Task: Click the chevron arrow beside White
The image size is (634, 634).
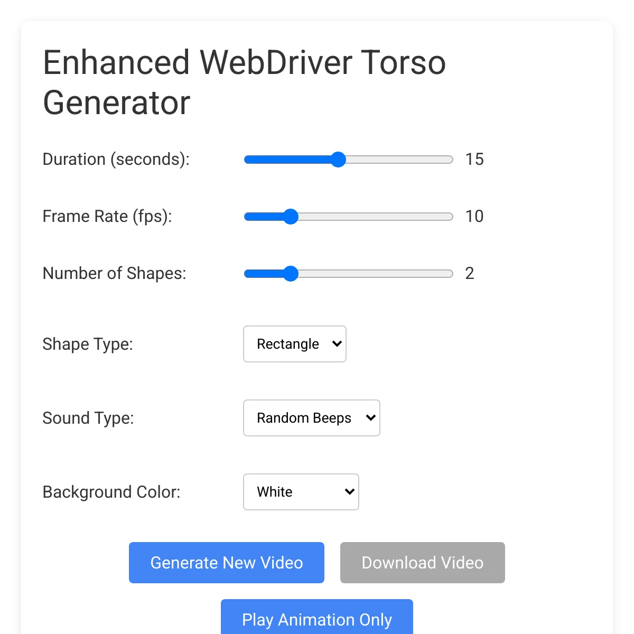Action: [349, 492]
